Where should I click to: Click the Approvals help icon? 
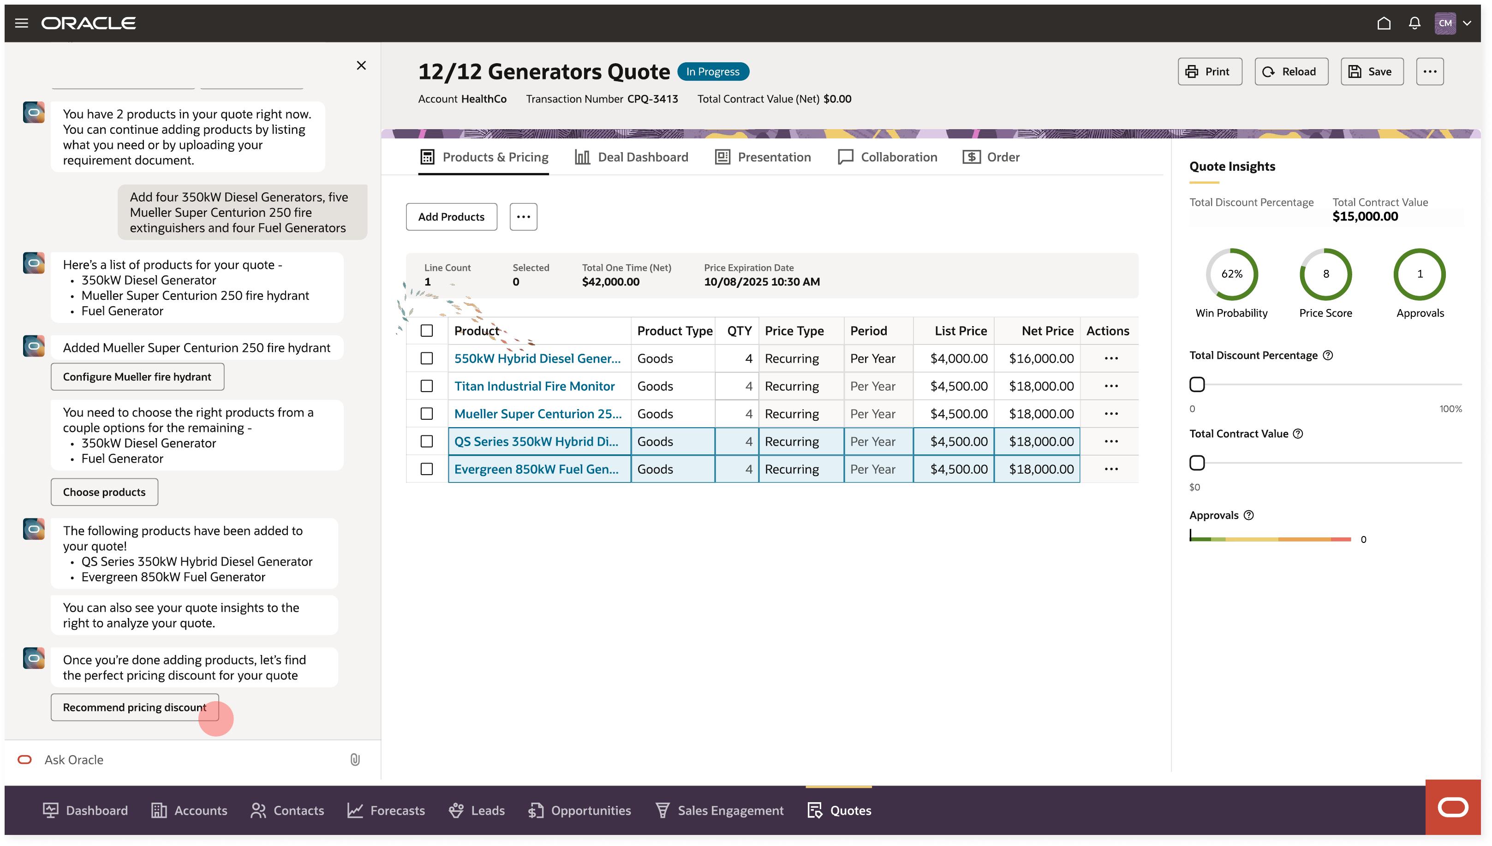pos(1248,515)
